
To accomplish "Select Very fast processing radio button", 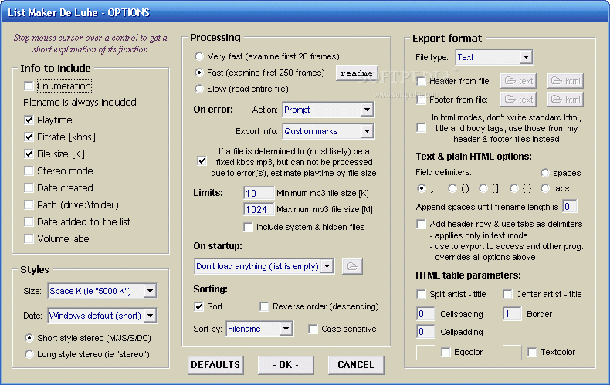I will [199, 56].
